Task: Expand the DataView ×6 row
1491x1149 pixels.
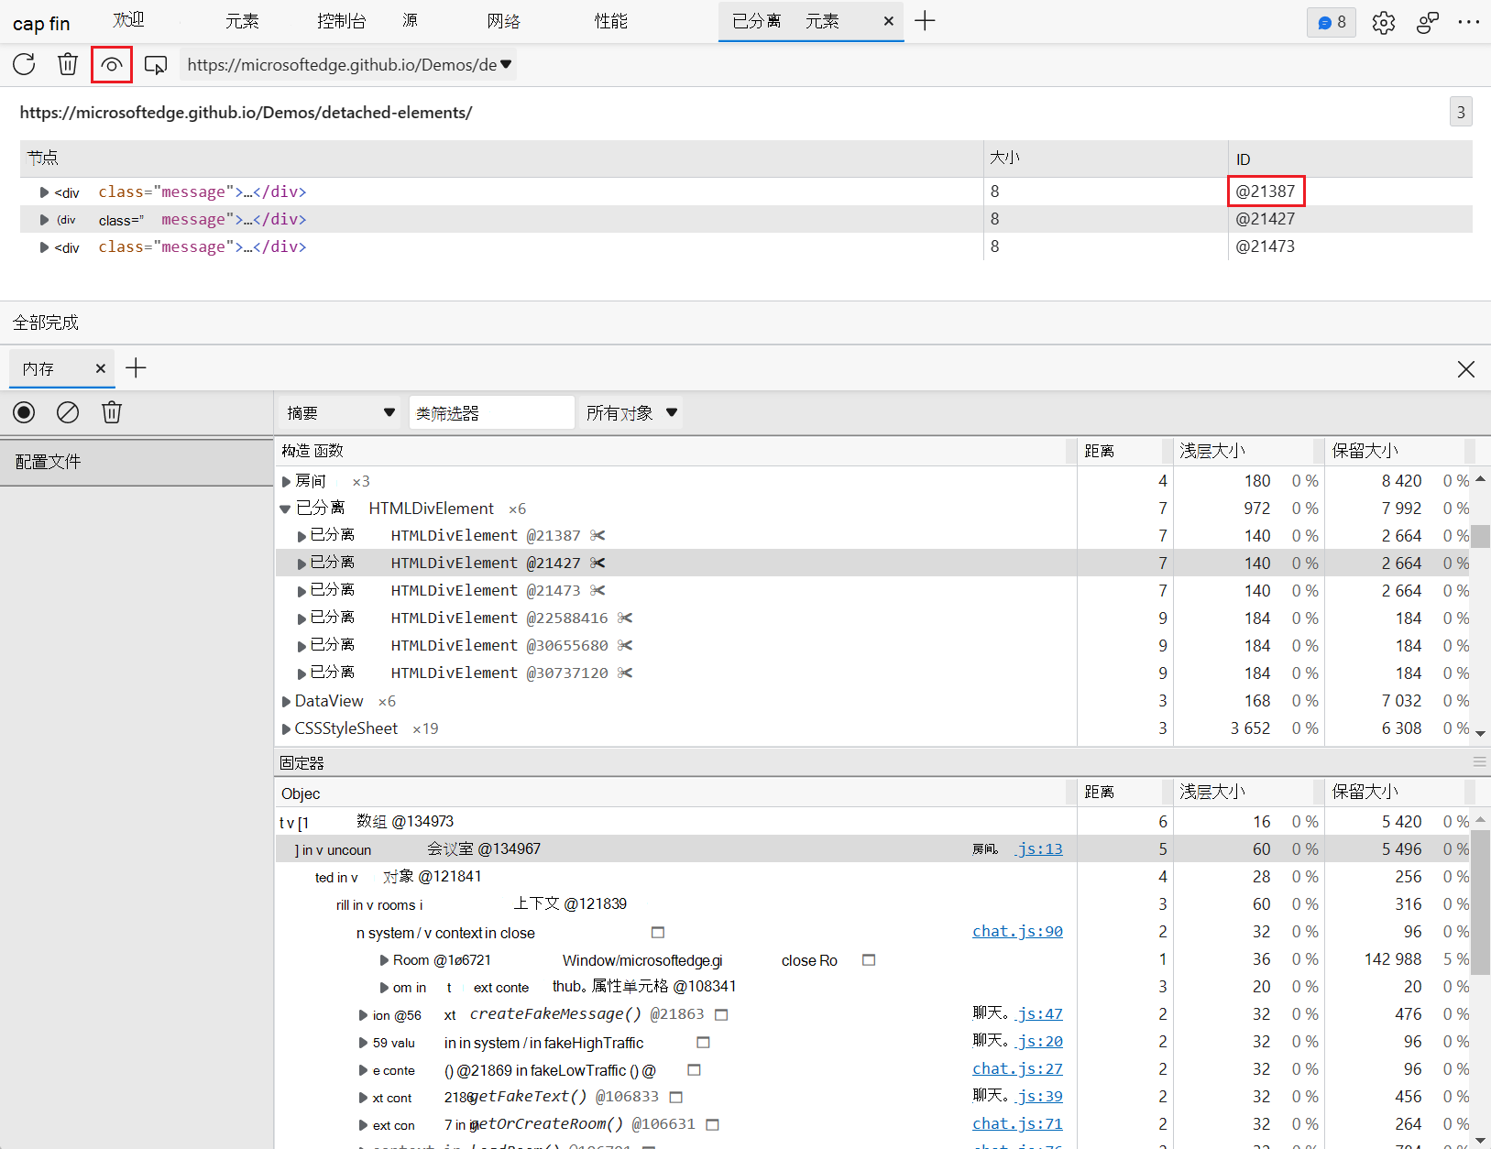Action: [286, 701]
